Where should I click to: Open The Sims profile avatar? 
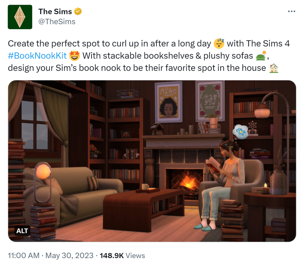(x=20, y=17)
